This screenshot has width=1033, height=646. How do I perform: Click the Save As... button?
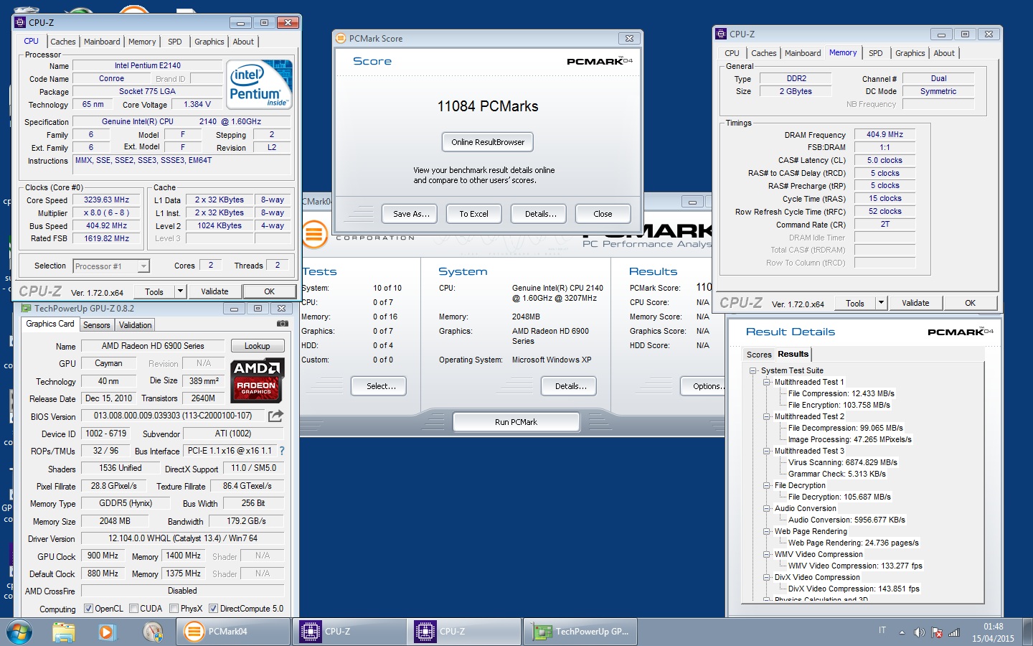(x=411, y=214)
